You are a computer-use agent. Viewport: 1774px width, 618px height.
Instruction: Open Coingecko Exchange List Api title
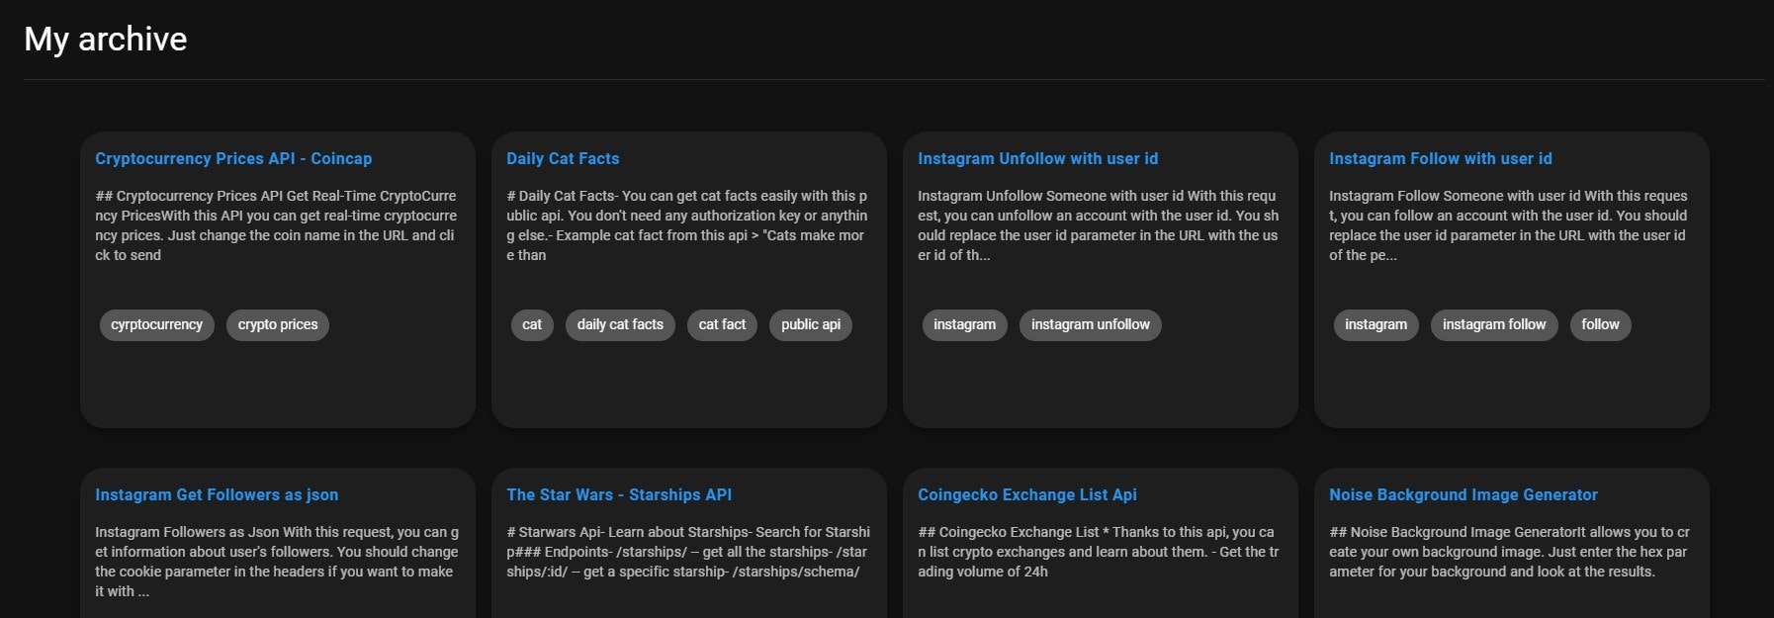point(1026,494)
